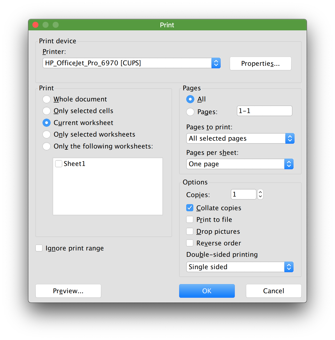This screenshot has width=335, height=340.
Task: Enable Reverse order printing
Action: (190, 243)
